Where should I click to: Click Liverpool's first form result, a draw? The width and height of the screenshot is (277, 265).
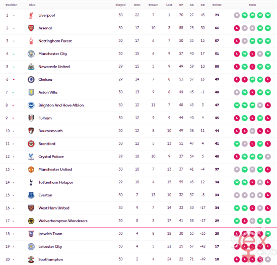point(237,15)
